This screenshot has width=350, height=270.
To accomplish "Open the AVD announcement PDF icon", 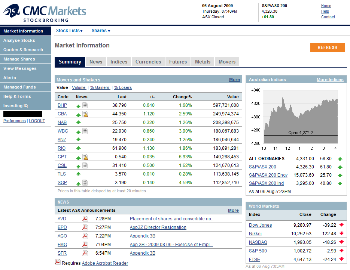I will (x=85, y=219).
